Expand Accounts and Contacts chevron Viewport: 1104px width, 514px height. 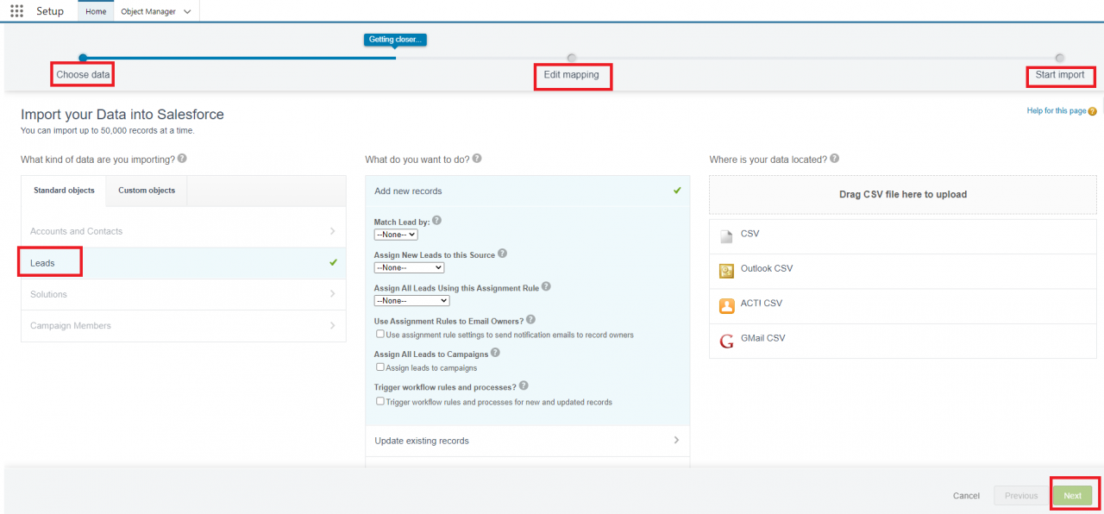[333, 231]
